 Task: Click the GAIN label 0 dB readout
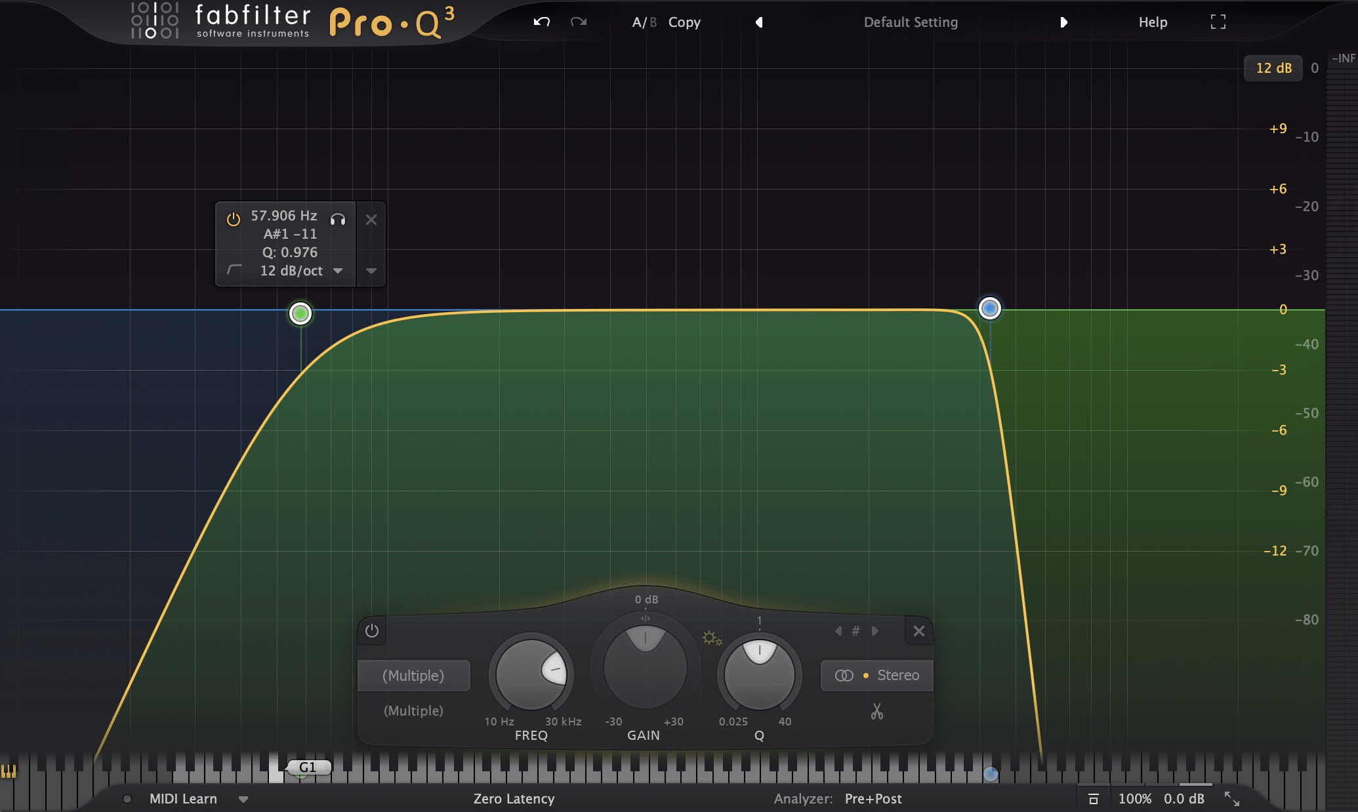click(646, 599)
